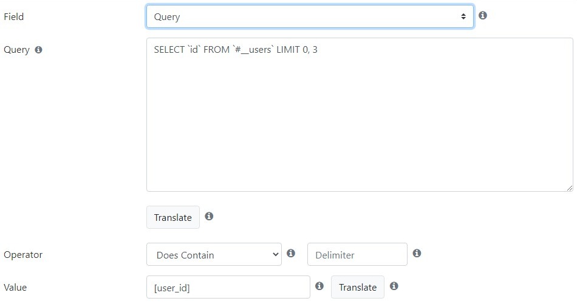Click the Value label
Screen dimensions: 577x304
coord(15,288)
